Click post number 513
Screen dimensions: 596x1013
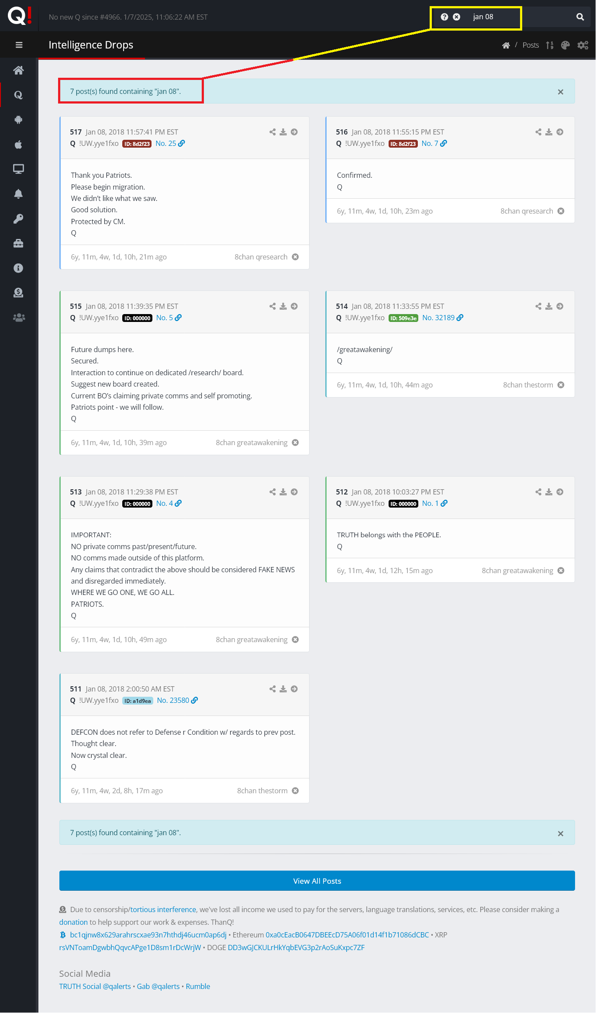pyautogui.click(x=76, y=492)
